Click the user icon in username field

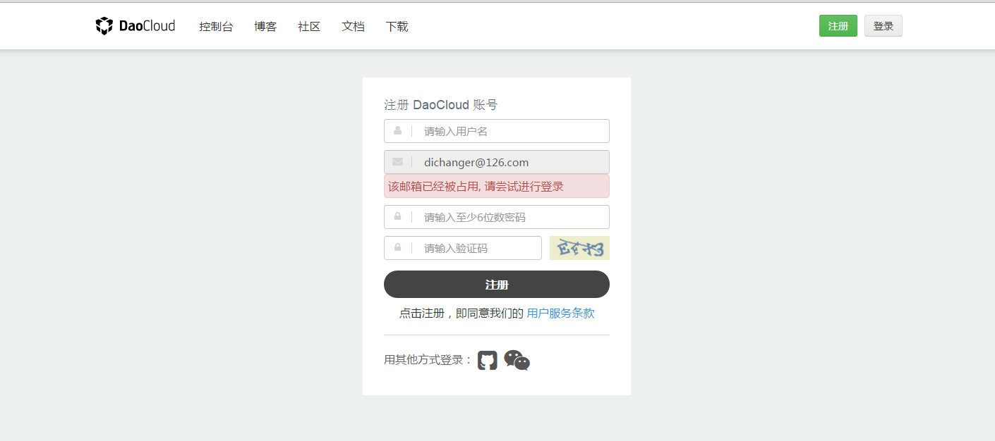pyautogui.click(x=397, y=131)
